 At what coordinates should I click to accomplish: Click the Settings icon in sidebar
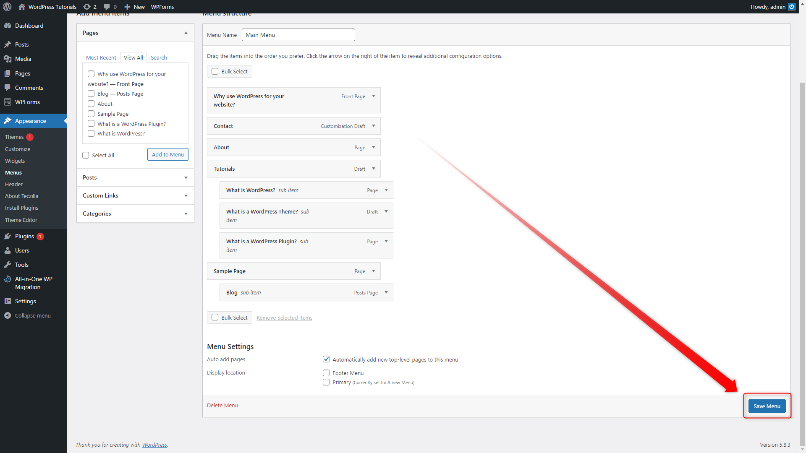[8, 301]
